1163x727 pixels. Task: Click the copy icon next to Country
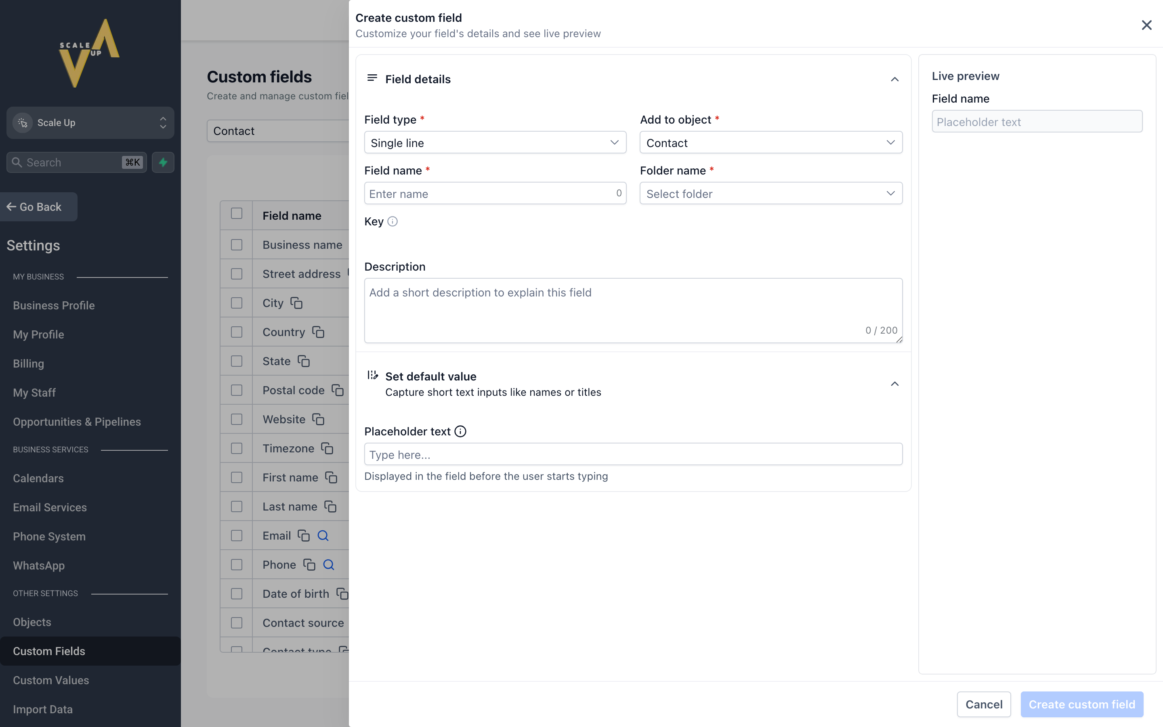click(318, 332)
